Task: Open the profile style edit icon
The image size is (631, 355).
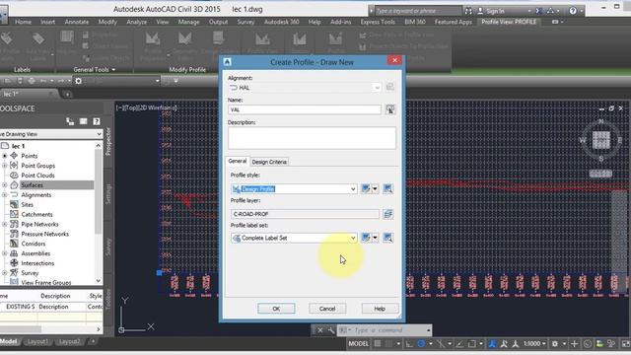Action: [366, 188]
